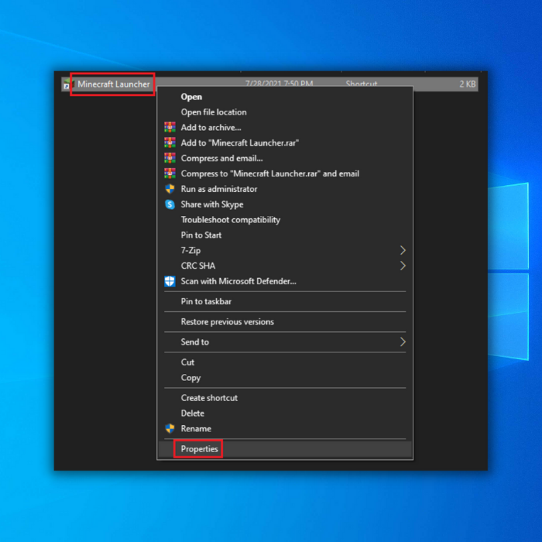Select Properties from the context menu
542x542 pixels.
(x=199, y=449)
